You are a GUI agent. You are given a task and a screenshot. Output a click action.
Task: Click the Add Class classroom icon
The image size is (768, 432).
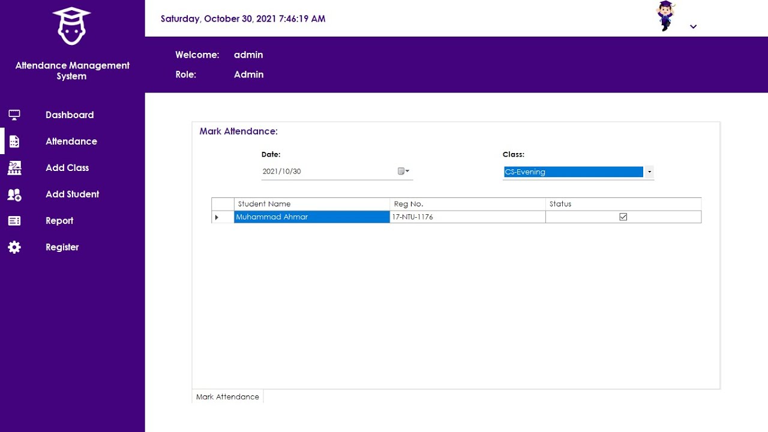tap(14, 168)
